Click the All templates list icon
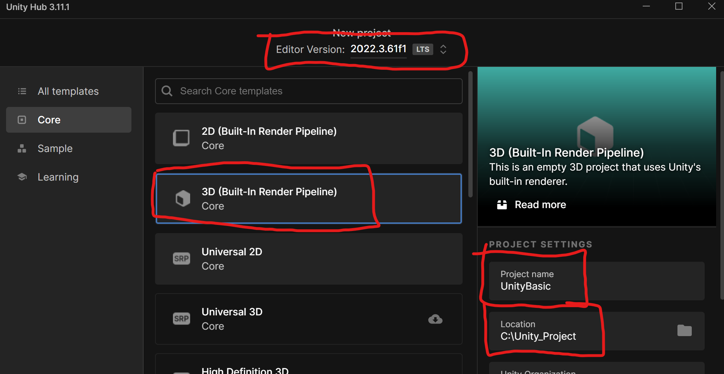This screenshot has width=724, height=374. pyautogui.click(x=22, y=91)
